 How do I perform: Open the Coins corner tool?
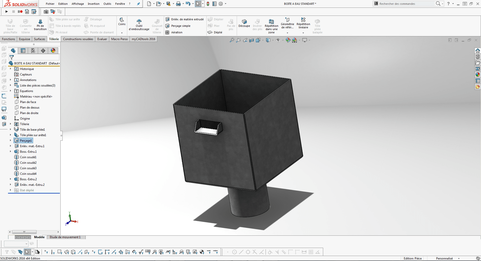click(122, 22)
